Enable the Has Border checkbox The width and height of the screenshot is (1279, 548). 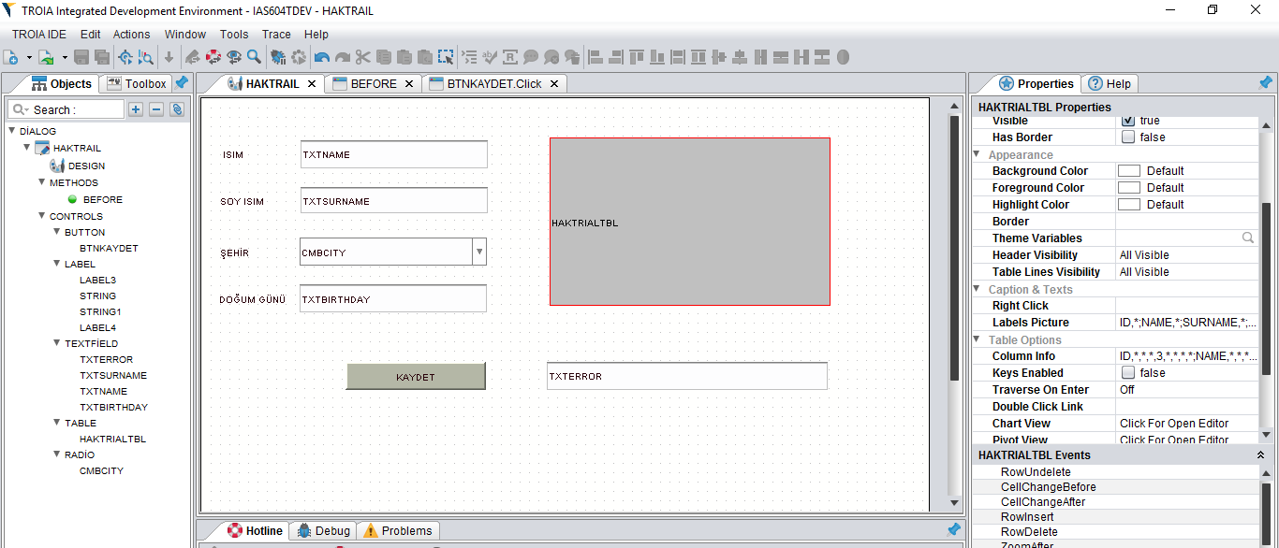point(1128,137)
